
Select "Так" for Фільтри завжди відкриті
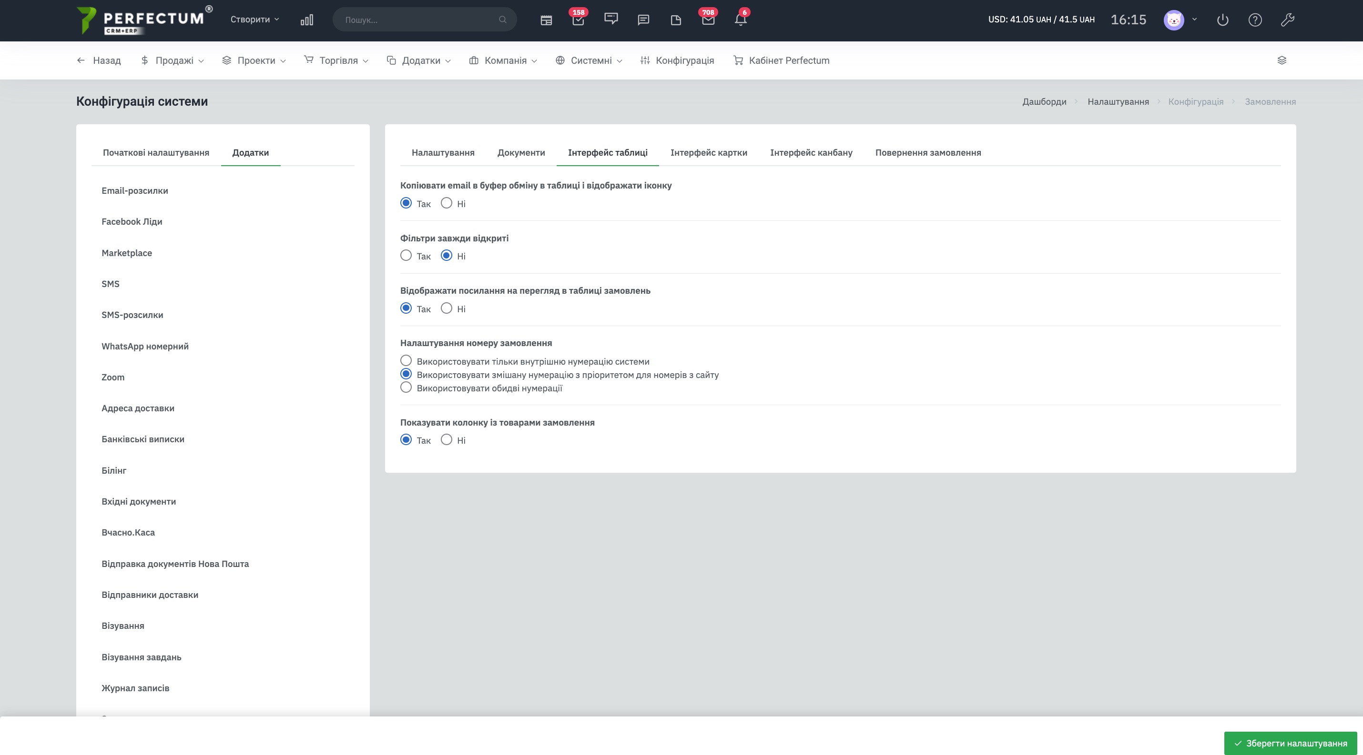tap(406, 256)
